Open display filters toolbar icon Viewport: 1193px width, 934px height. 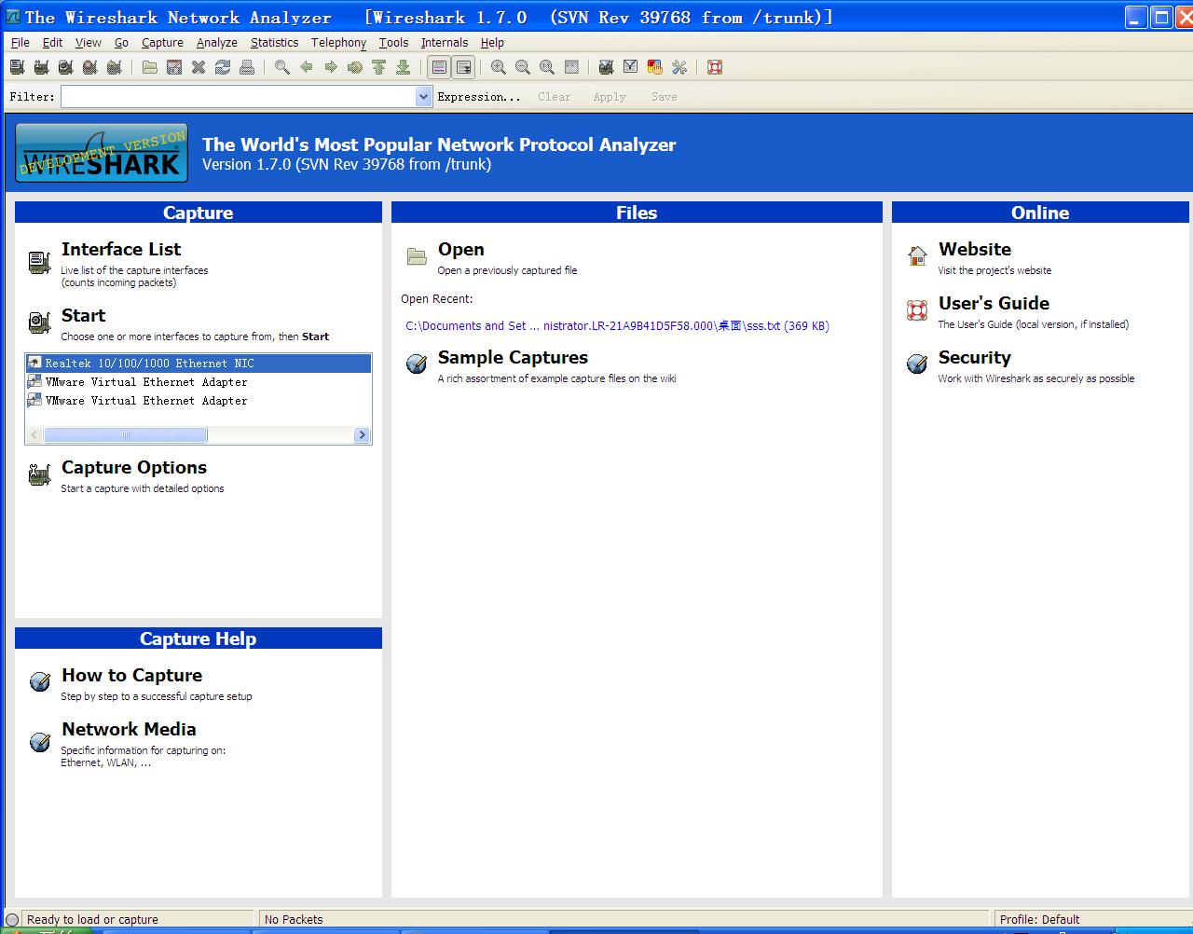(x=631, y=67)
